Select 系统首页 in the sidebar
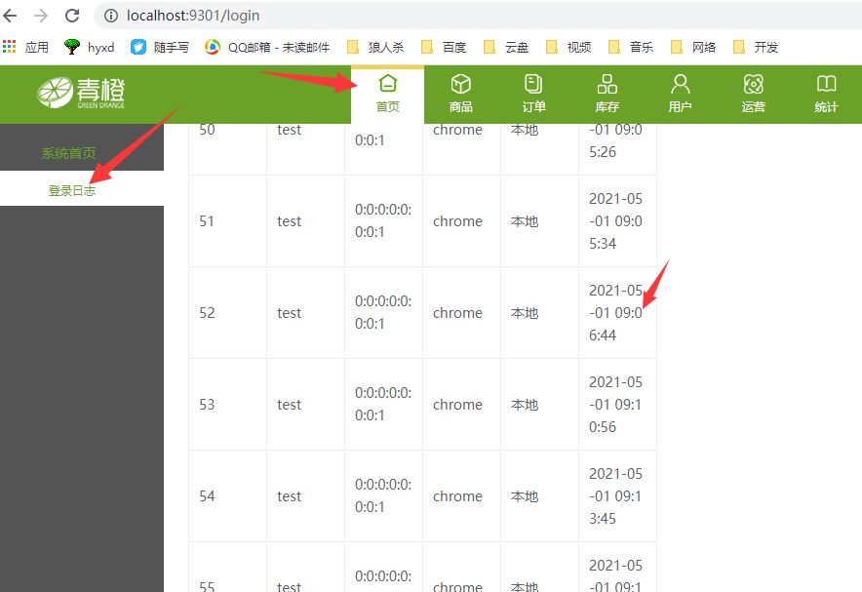This screenshot has width=862, height=592. click(x=68, y=153)
